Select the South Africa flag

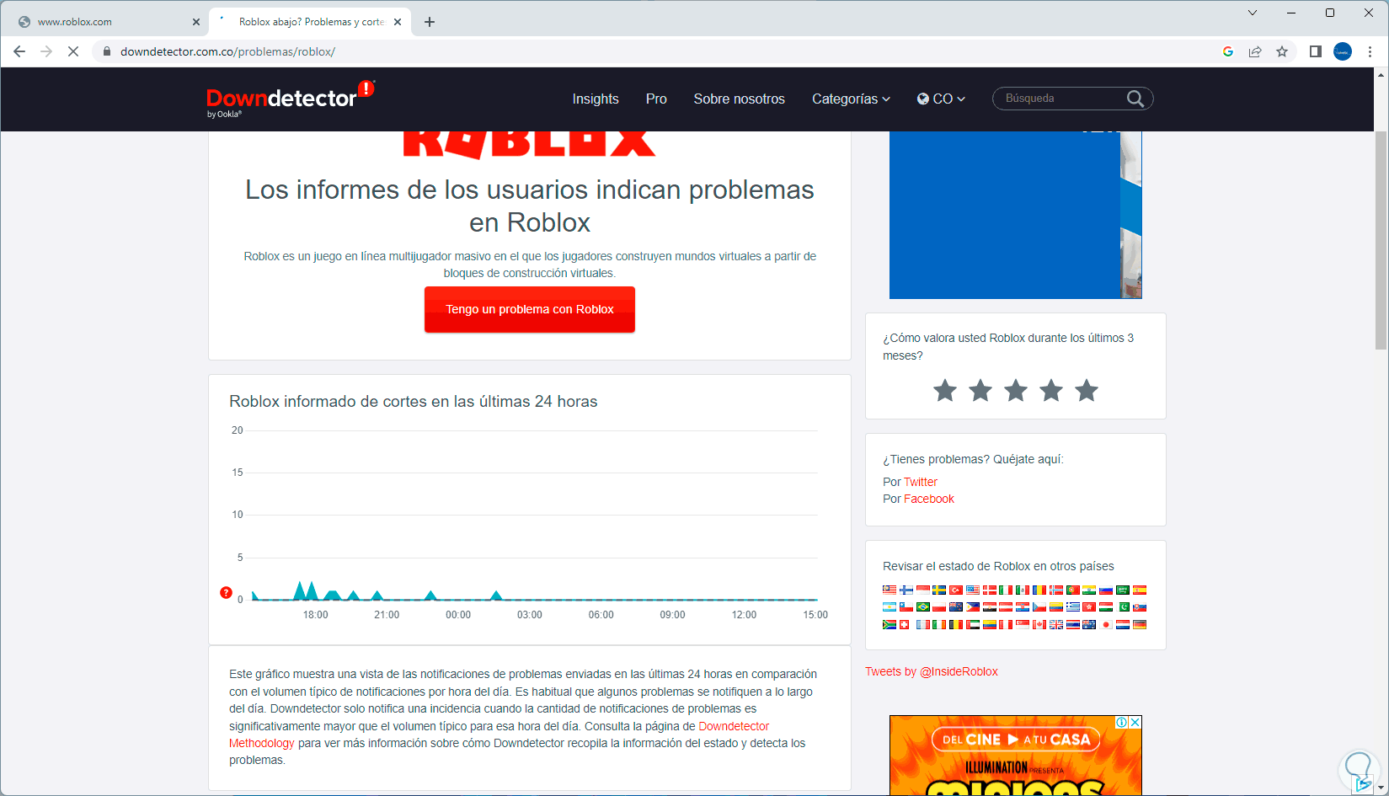[889, 624]
